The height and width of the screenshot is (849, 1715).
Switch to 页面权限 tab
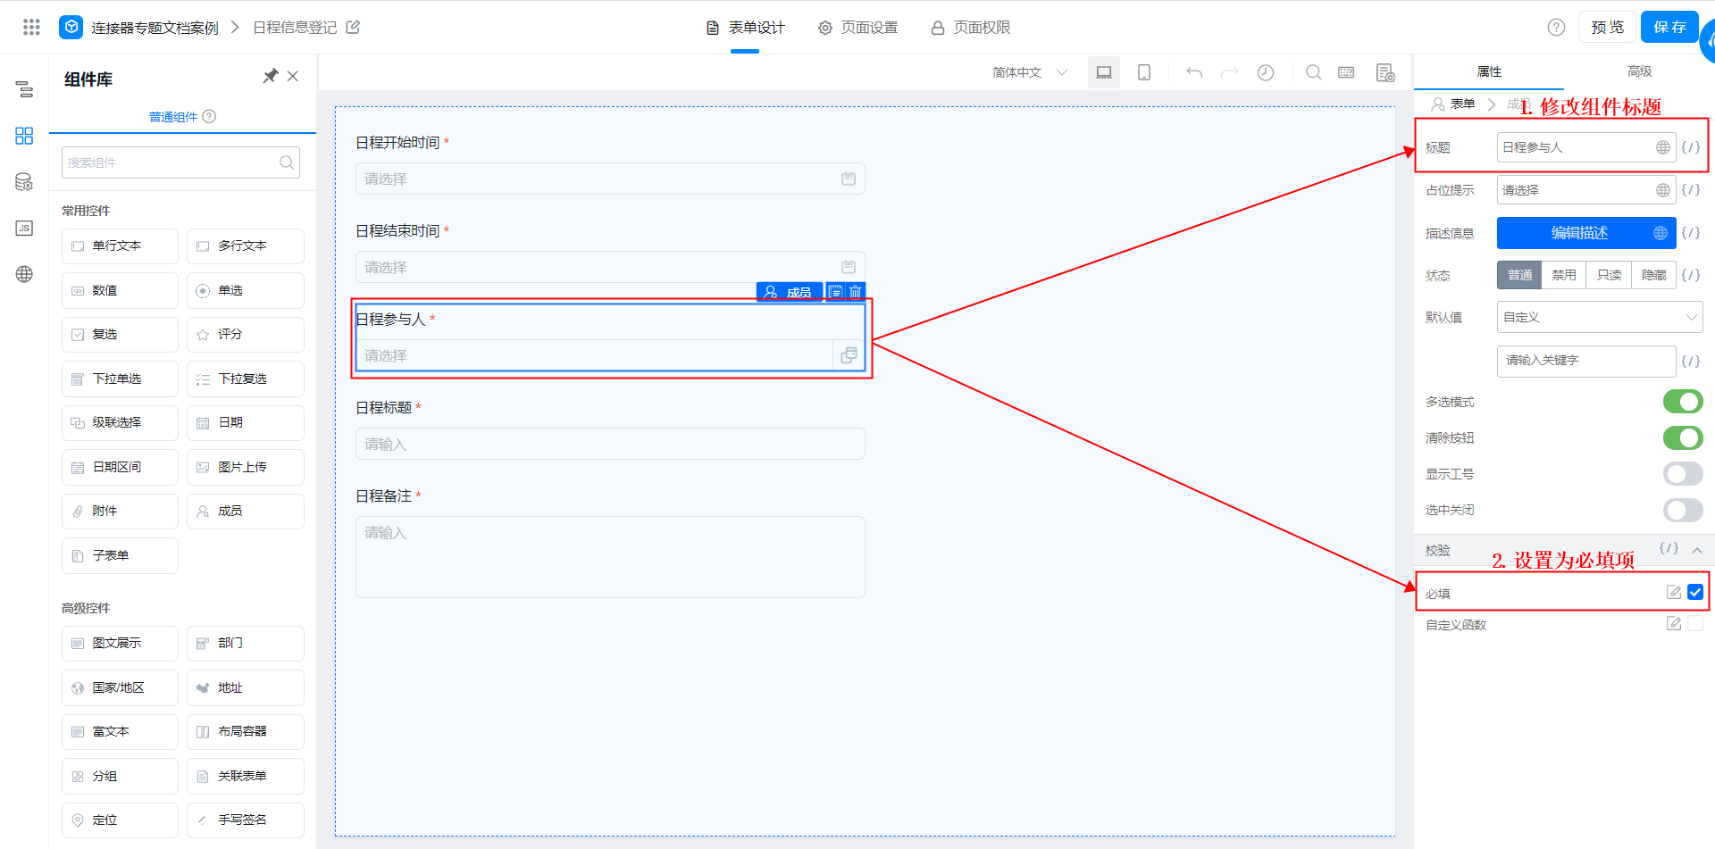point(971,28)
